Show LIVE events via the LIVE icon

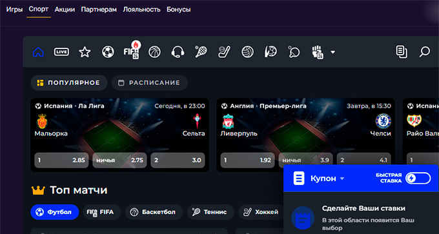click(x=61, y=52)
